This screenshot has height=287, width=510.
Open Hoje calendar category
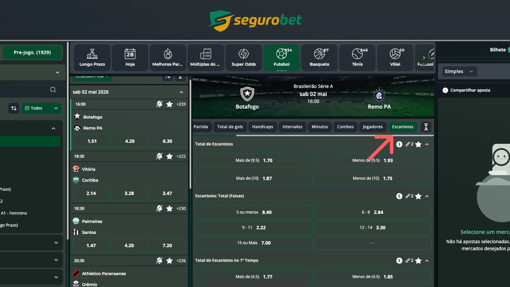130,58
